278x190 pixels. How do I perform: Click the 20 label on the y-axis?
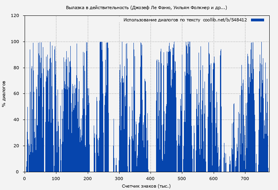[x=16, y=146]
